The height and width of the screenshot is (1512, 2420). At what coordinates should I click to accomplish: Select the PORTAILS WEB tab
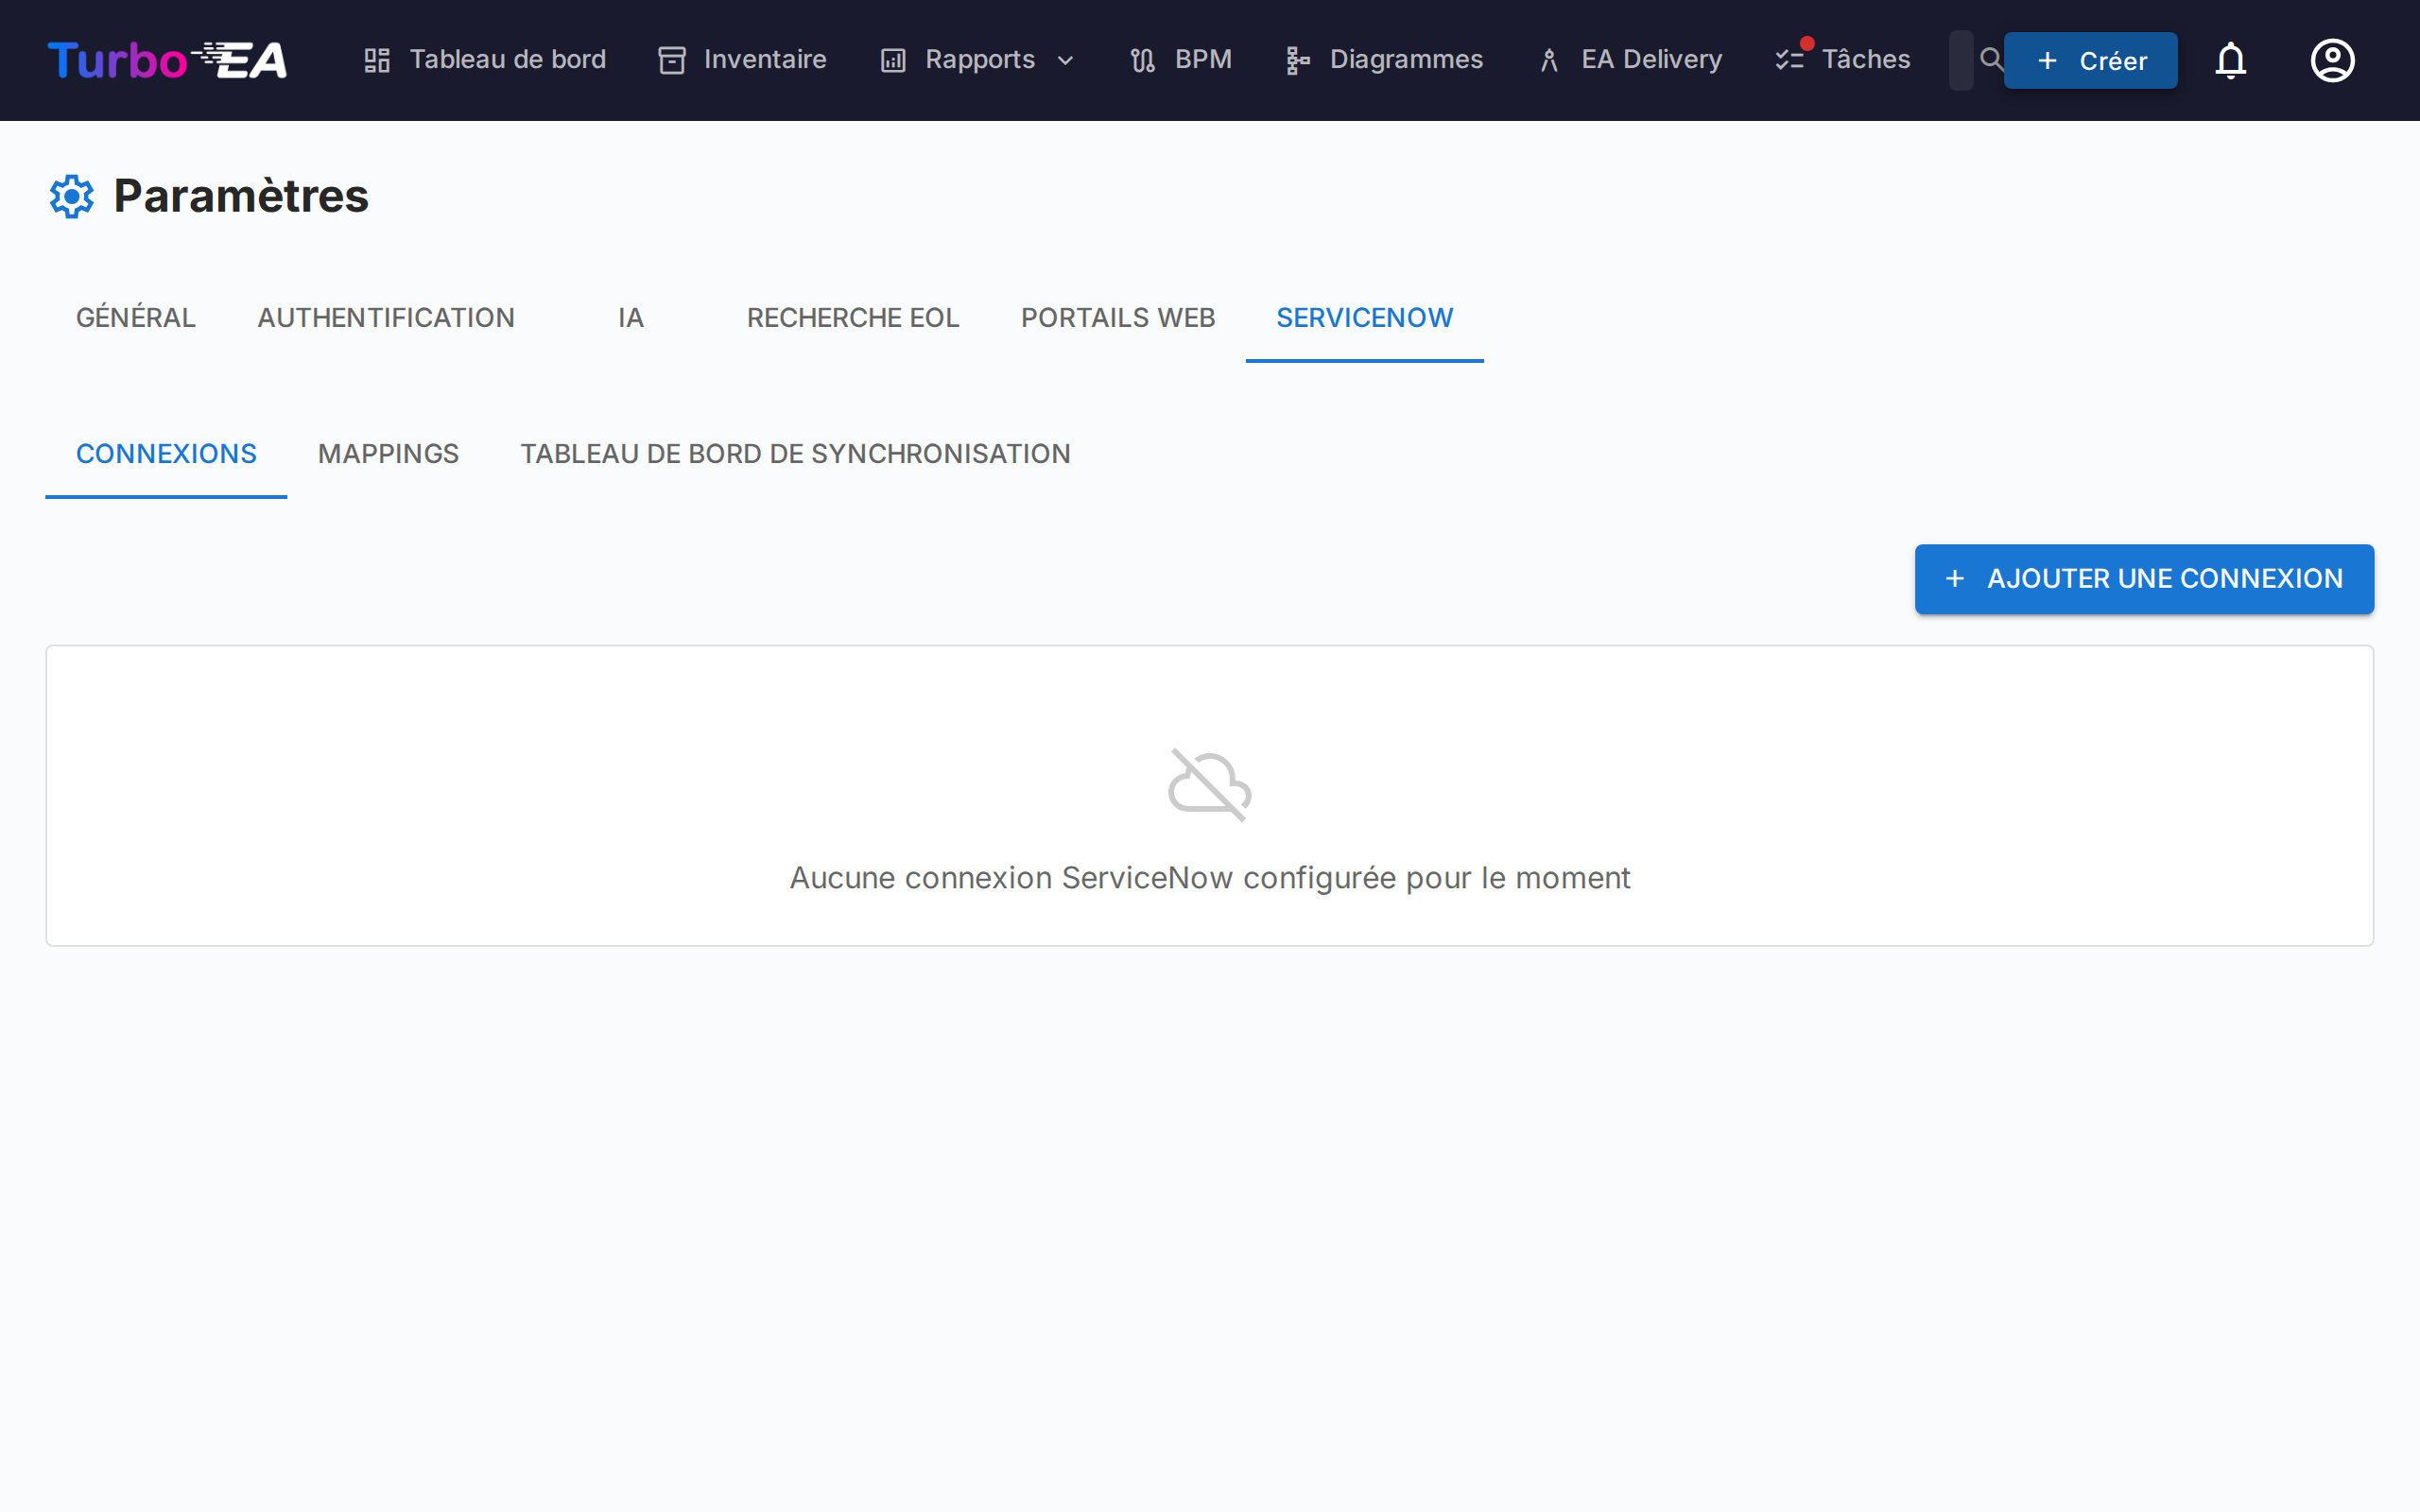[x=1118, y=317]
